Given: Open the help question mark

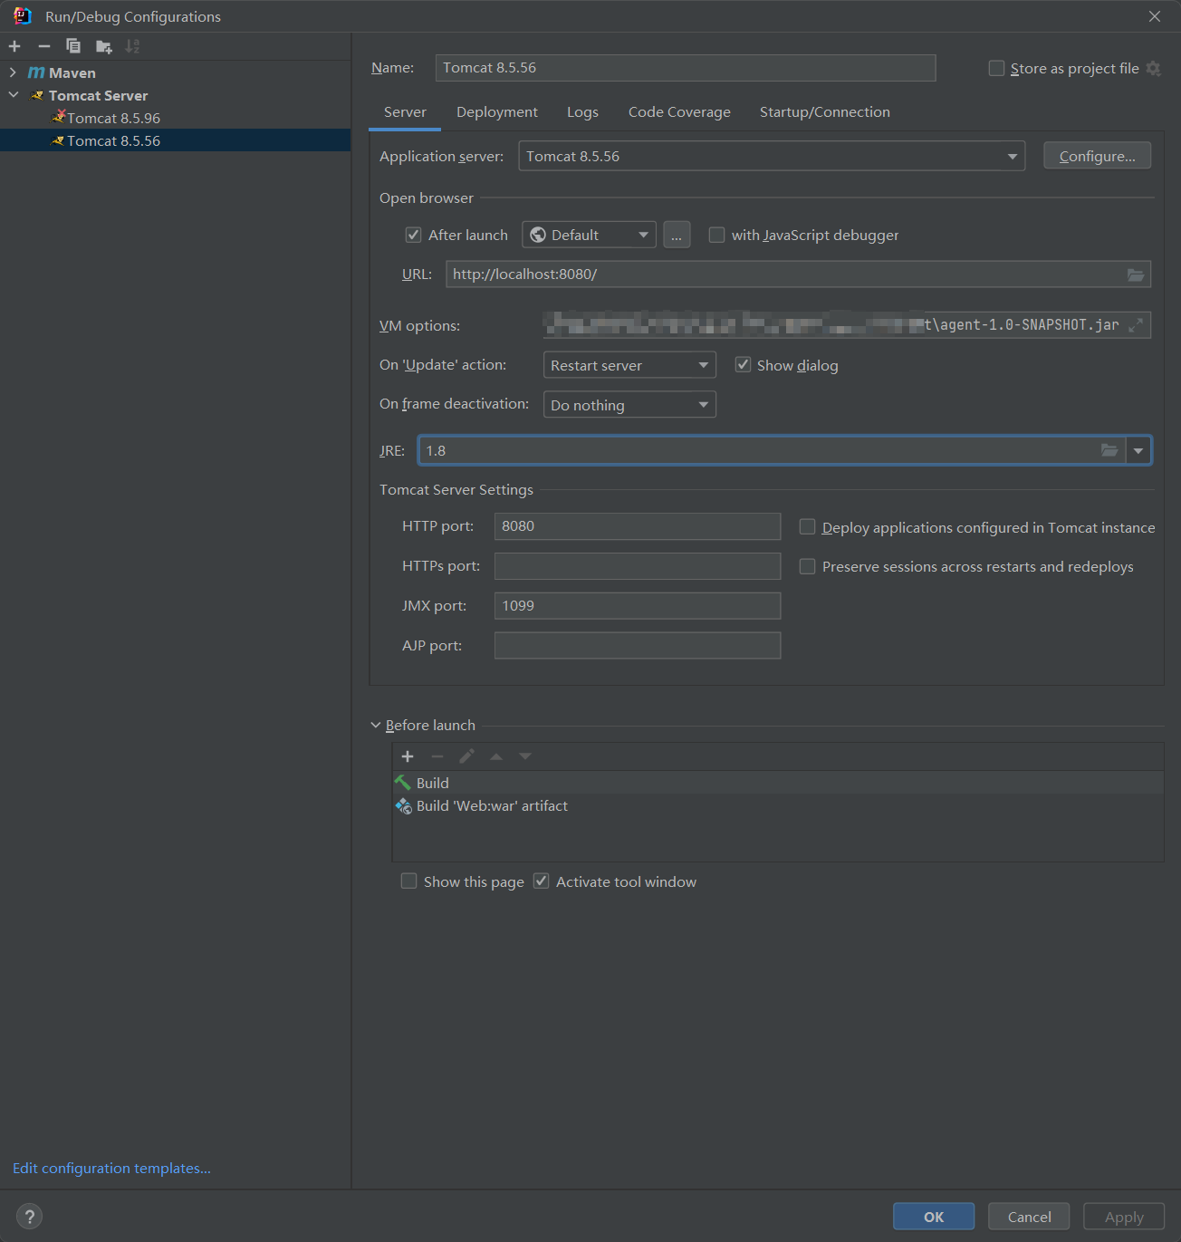Looking at the screenshot, I should [x=29, y=1217].
